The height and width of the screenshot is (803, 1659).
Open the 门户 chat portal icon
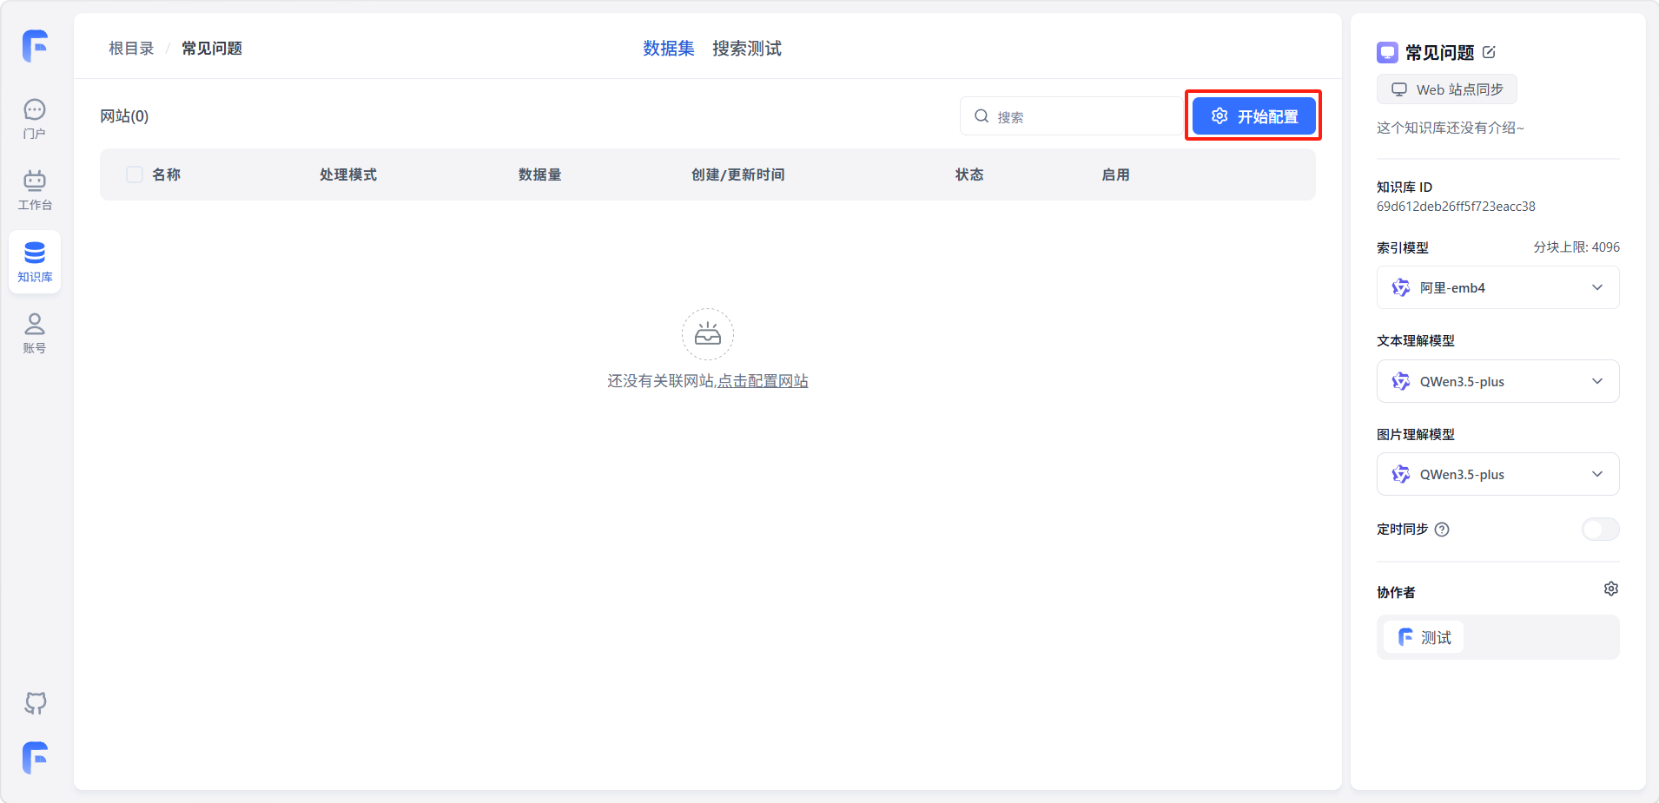(x=35, y=118)
